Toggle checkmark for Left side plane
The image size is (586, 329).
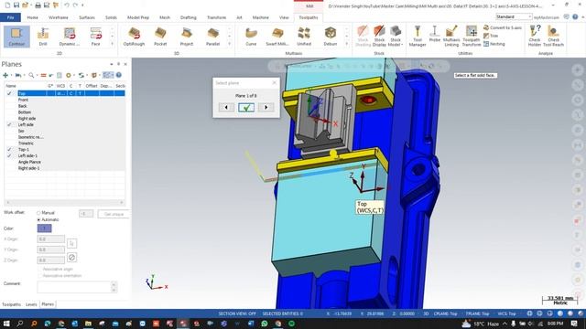point(9,124)
